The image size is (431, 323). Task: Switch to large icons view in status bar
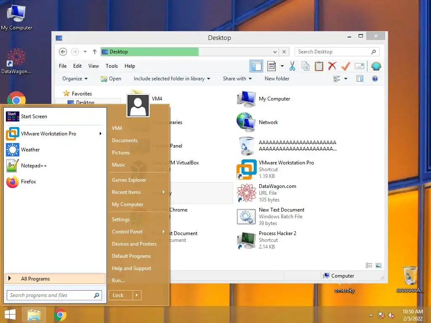378,265
